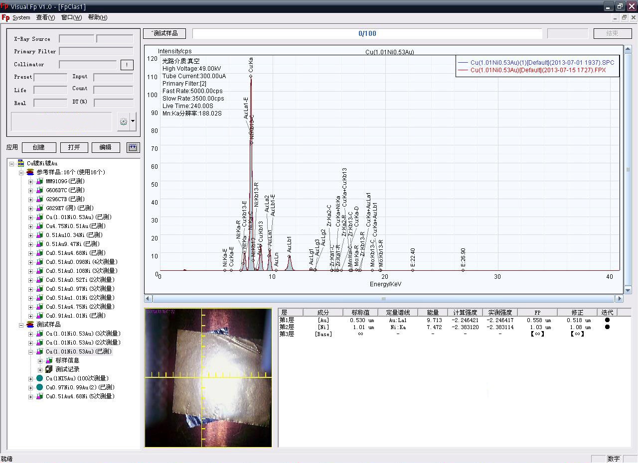The height and width of the screenshot is (463, 638).
Task: Click the 第2层 row label
Action: [x=287, y=327]
